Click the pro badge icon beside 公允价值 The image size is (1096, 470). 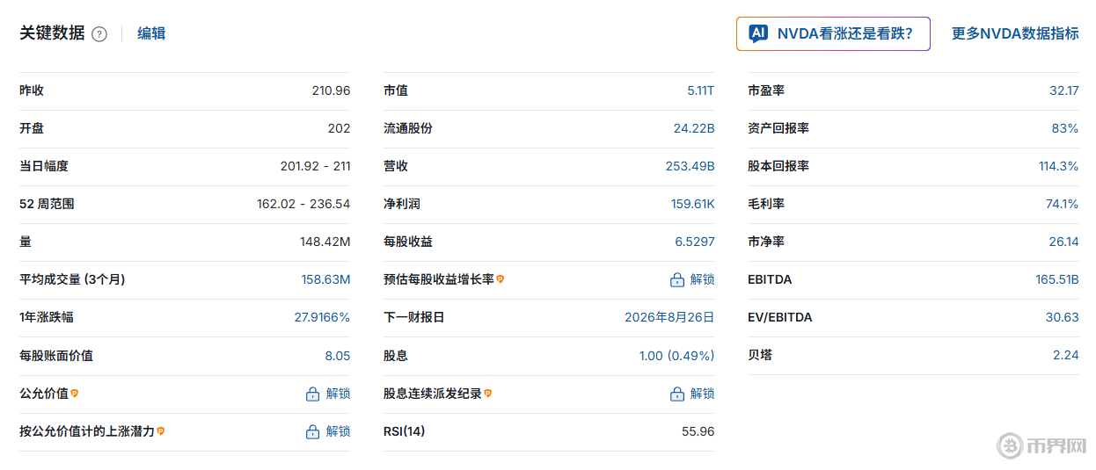(75, 394)
